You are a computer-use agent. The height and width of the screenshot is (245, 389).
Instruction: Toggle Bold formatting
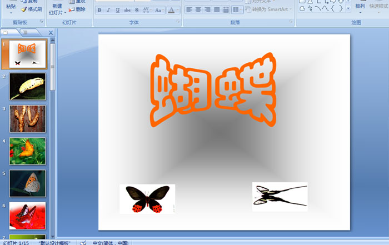pos(99,10)
